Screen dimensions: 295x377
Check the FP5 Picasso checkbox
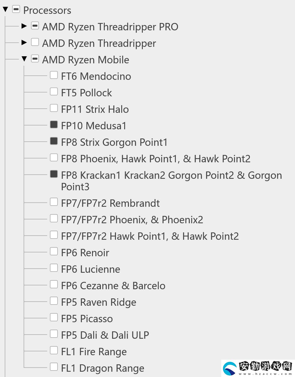coord(54,317)
